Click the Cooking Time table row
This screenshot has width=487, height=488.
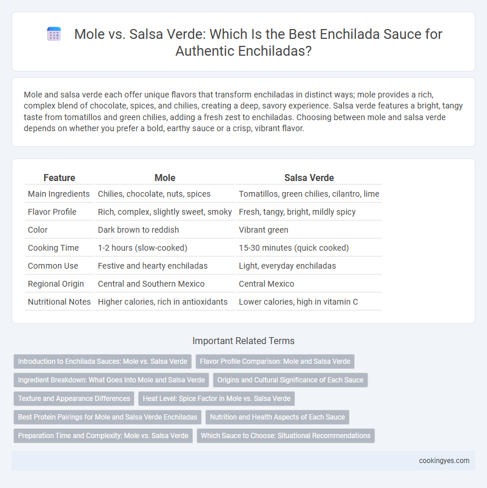coord(203,248)
